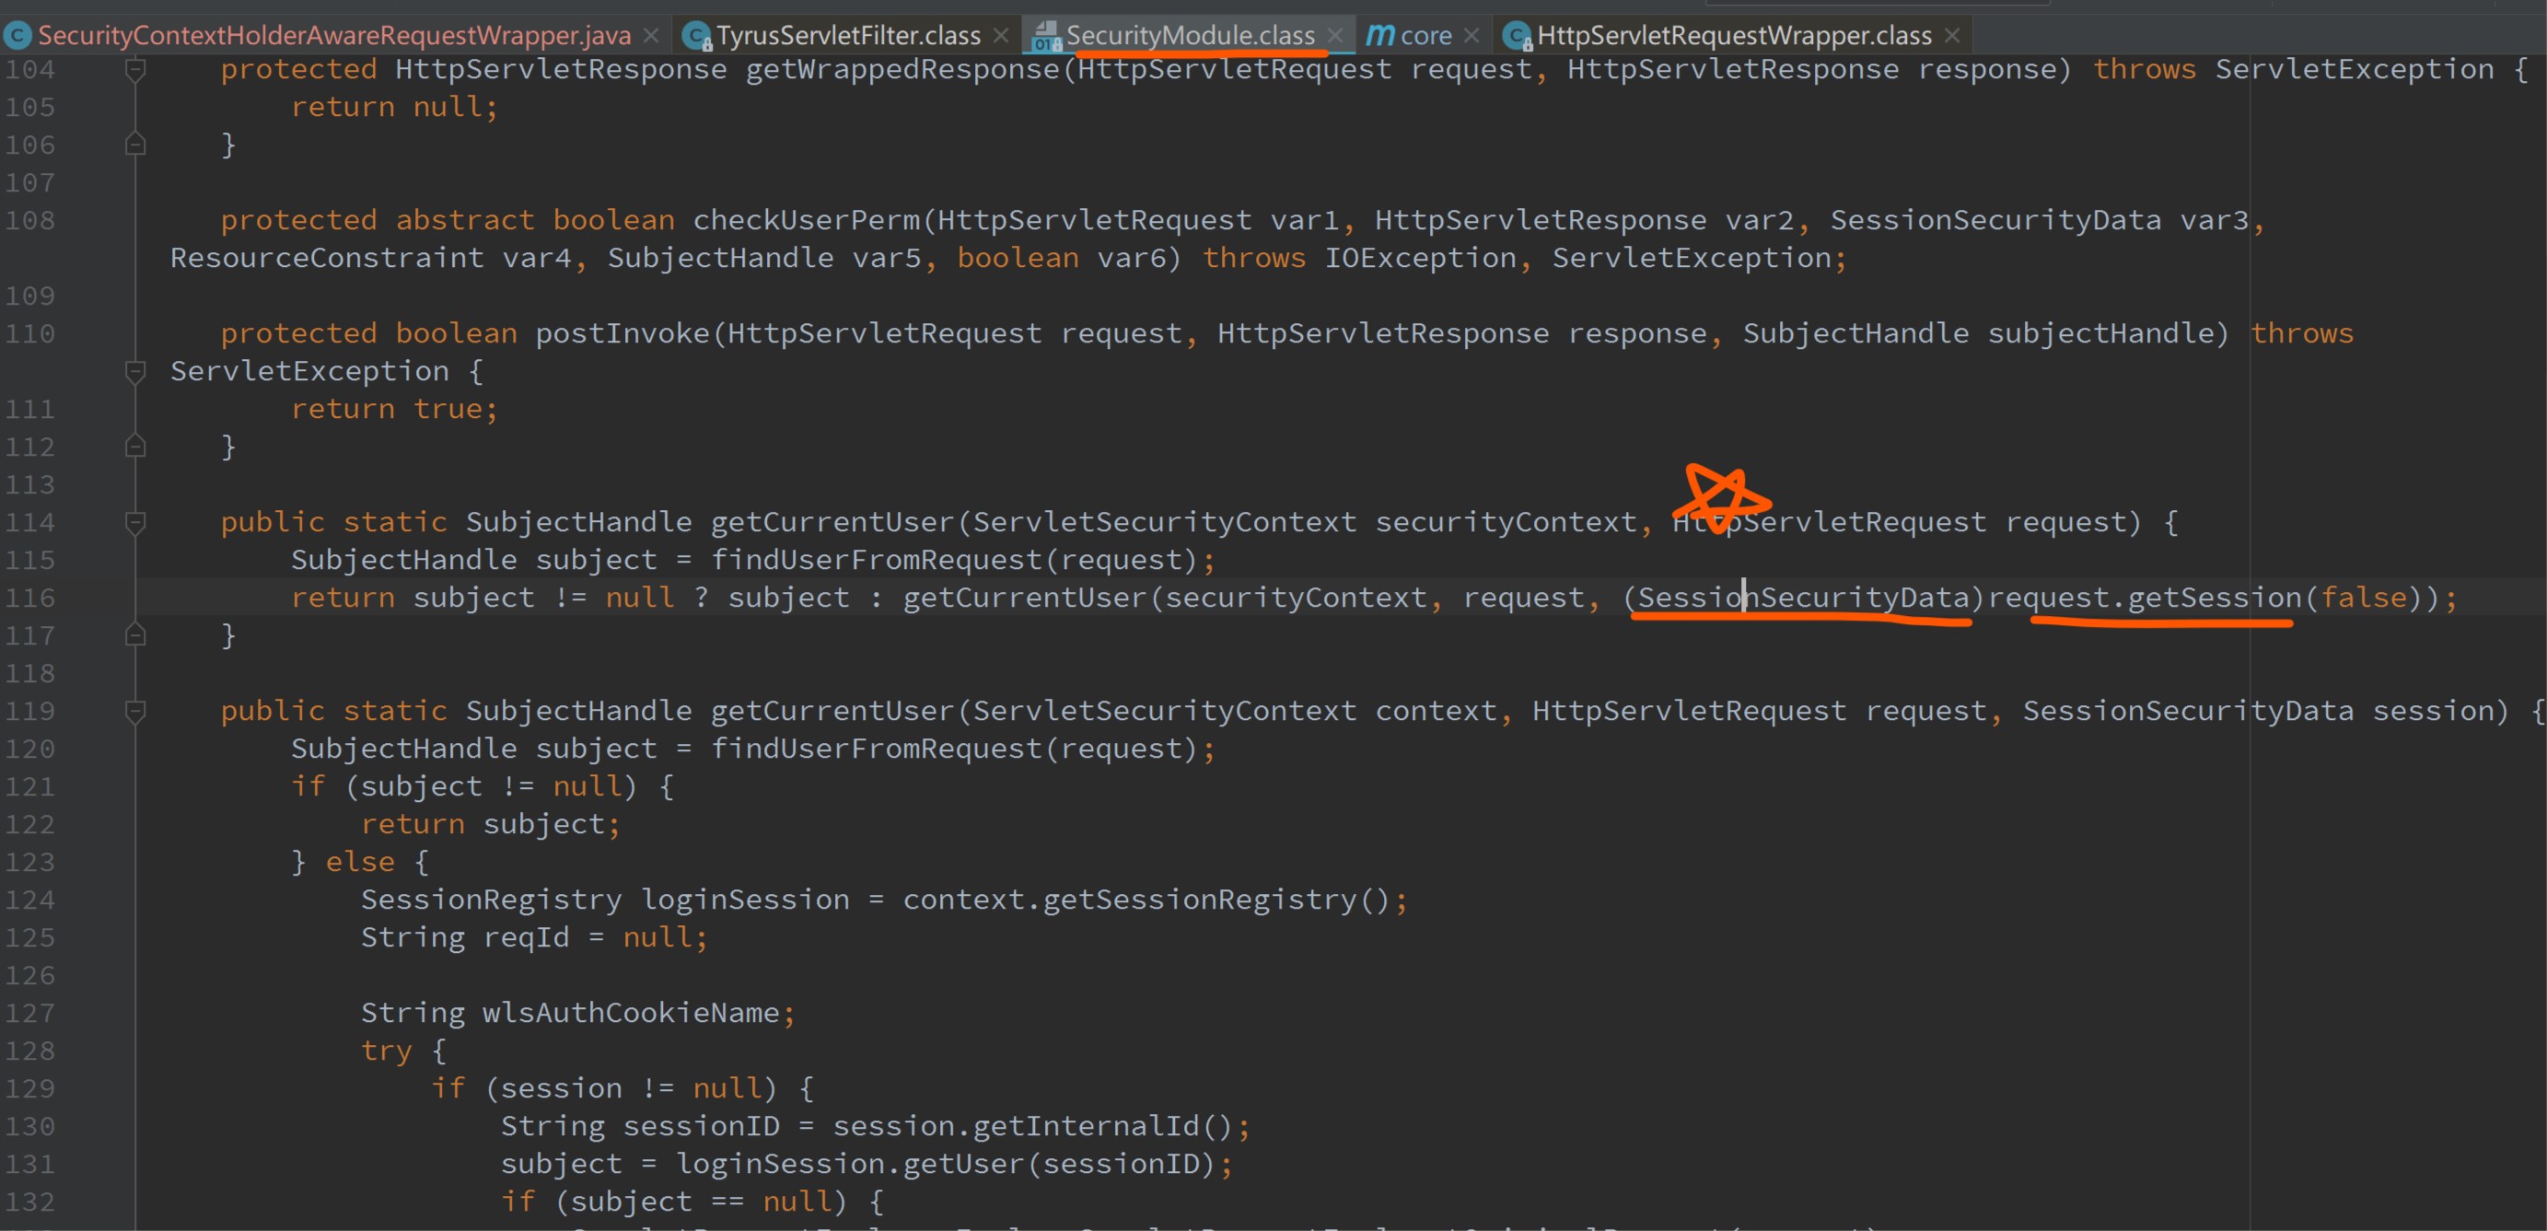The image size is (2547, 1231).
Task: Click getSessionRegistry call on line 124
Action: [x=1199, y=900]
